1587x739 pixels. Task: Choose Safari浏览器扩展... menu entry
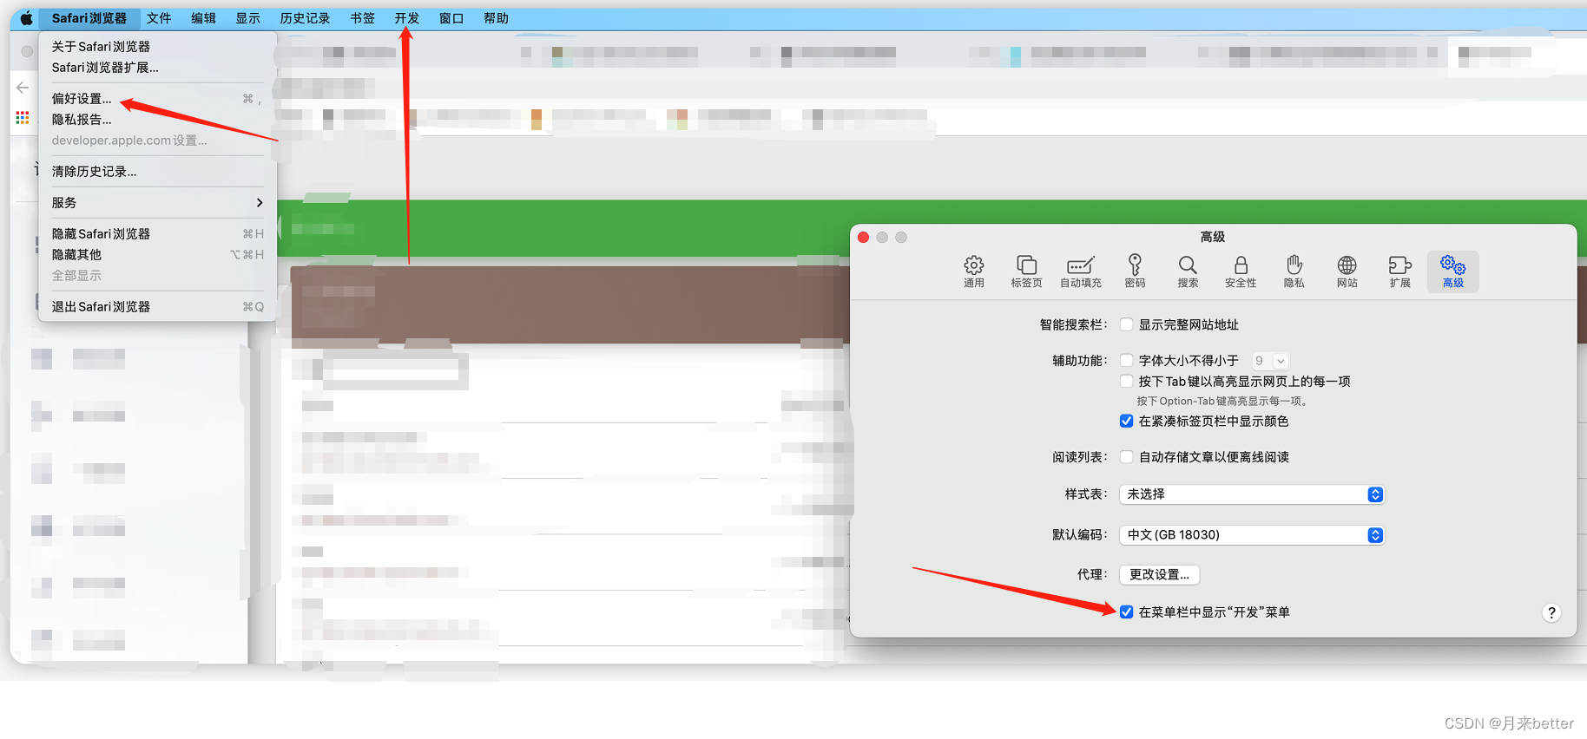(x=157, y=68)
